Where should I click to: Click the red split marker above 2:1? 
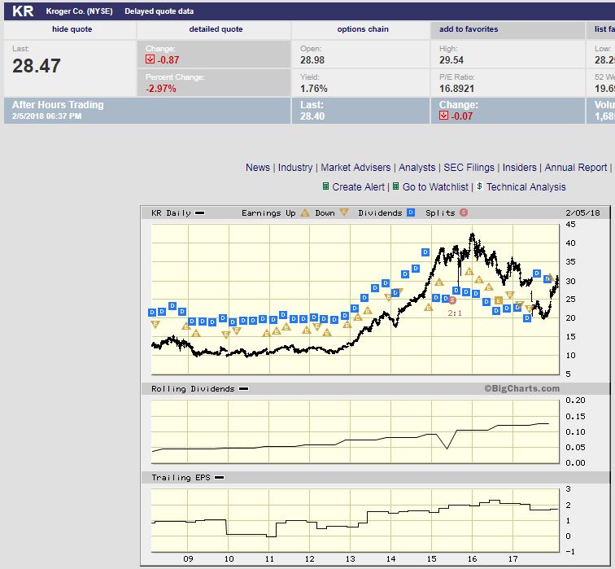[452, 300]
